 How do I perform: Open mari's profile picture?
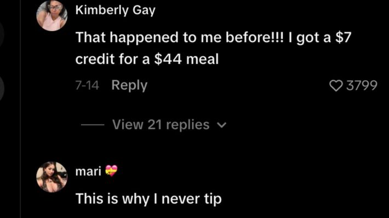(x=52, y=177)
